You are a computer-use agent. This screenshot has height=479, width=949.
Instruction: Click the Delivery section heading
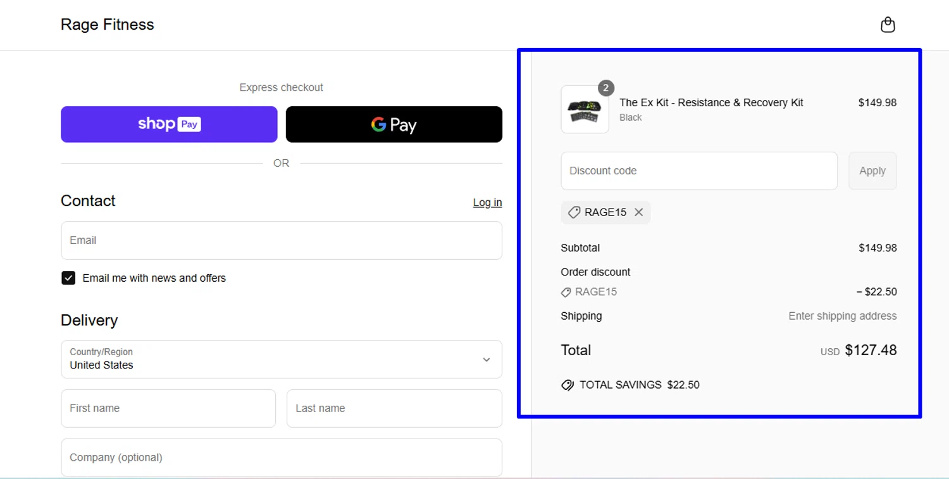pos(89,320)
